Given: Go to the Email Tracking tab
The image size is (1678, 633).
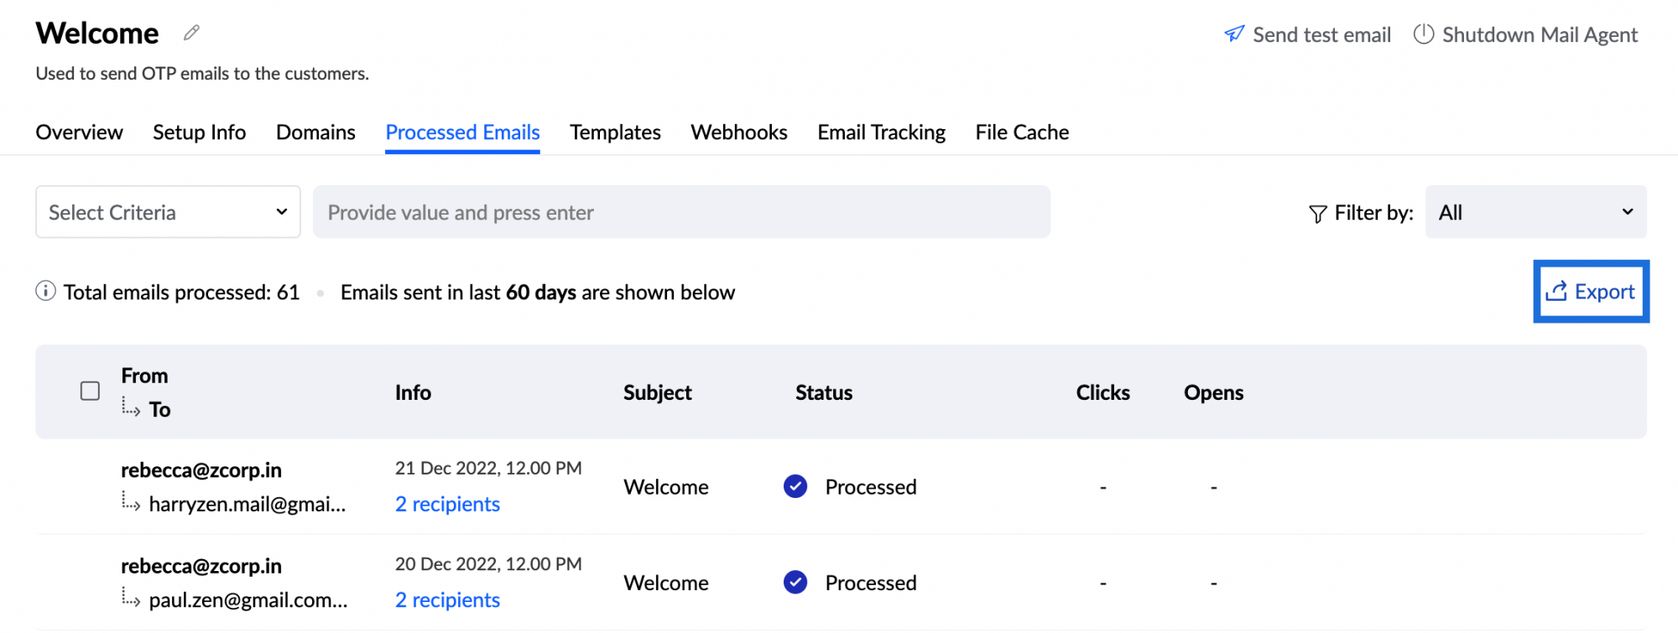Looking at the screenshot, I should click(881, 132).
